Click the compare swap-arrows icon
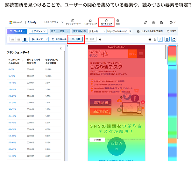The width and height of the screenshot is (191, 169). pyautogui.click(x=160, y=39)
